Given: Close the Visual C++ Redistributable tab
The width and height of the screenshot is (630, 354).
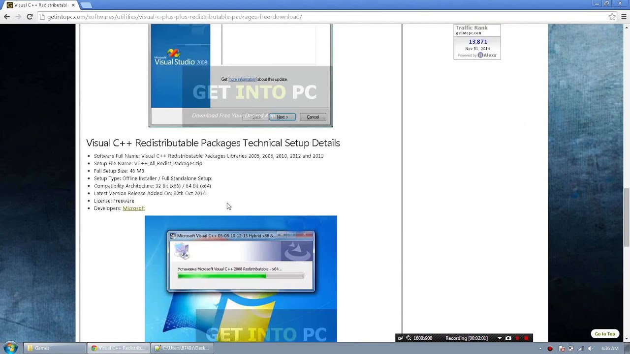Looking at the screenshot, I should [73, 5].
